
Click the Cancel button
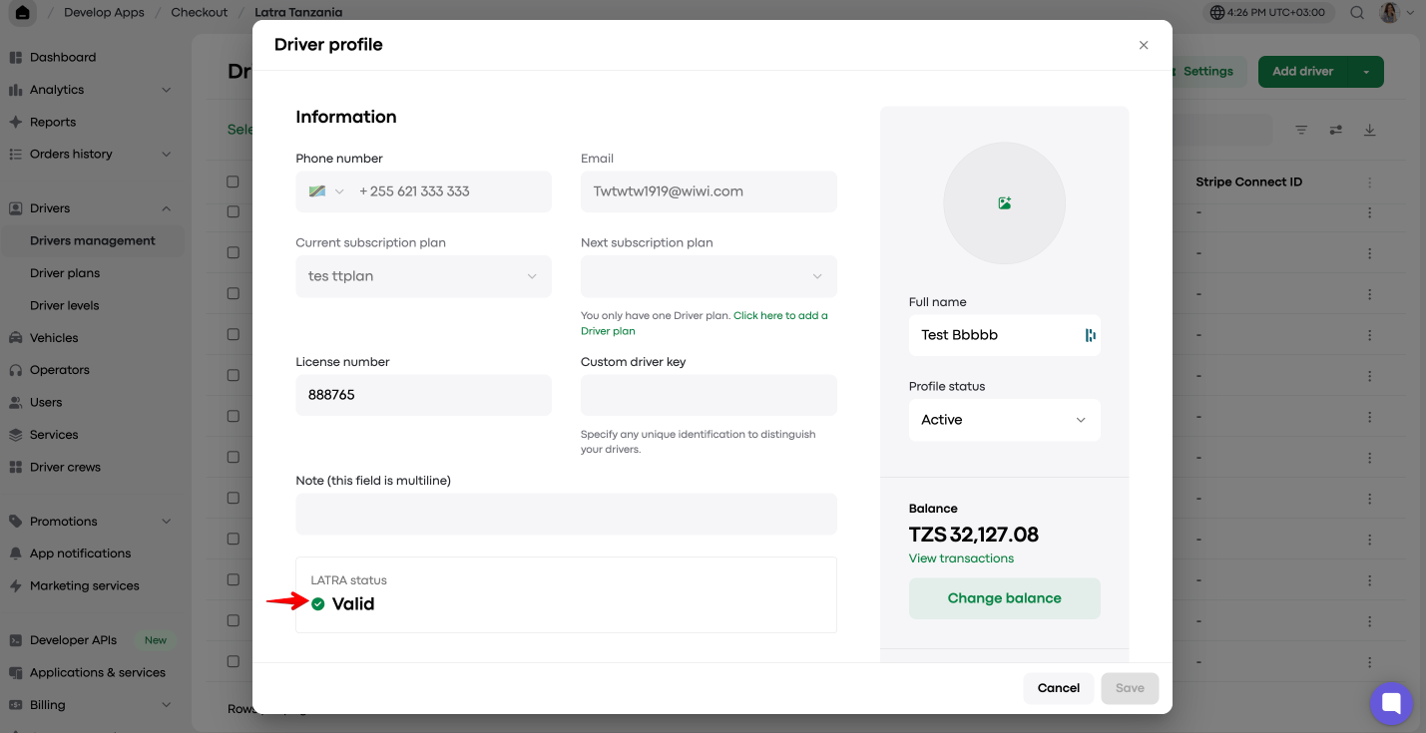tap(1059, 688)
